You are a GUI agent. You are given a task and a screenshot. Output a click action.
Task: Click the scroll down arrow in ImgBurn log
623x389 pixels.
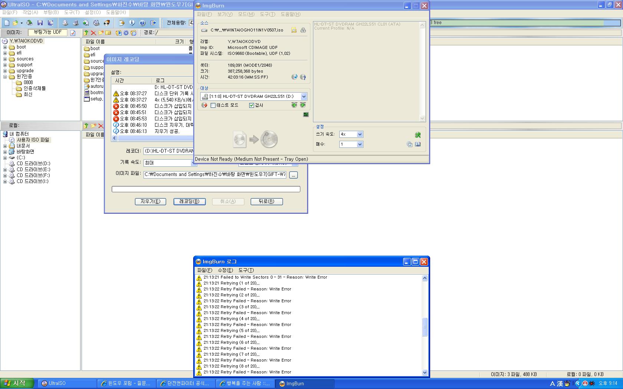425,373
